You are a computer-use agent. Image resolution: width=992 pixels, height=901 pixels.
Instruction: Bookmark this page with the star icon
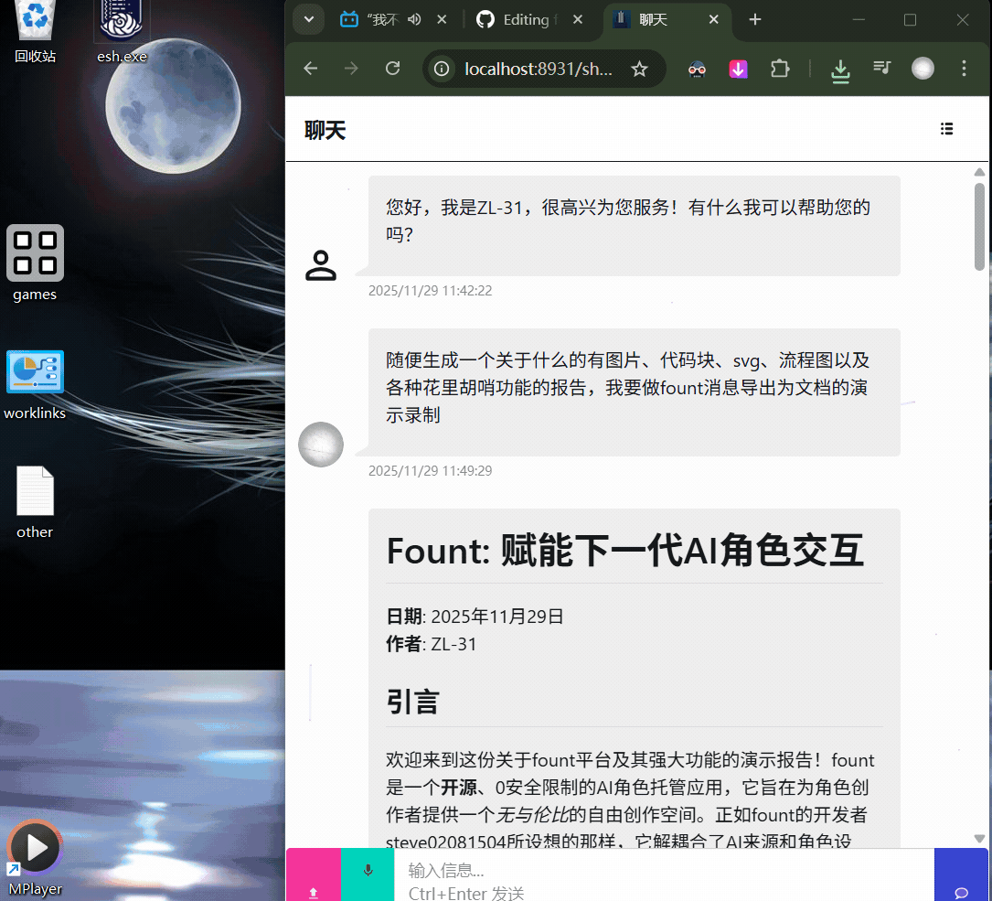[640, 69]
